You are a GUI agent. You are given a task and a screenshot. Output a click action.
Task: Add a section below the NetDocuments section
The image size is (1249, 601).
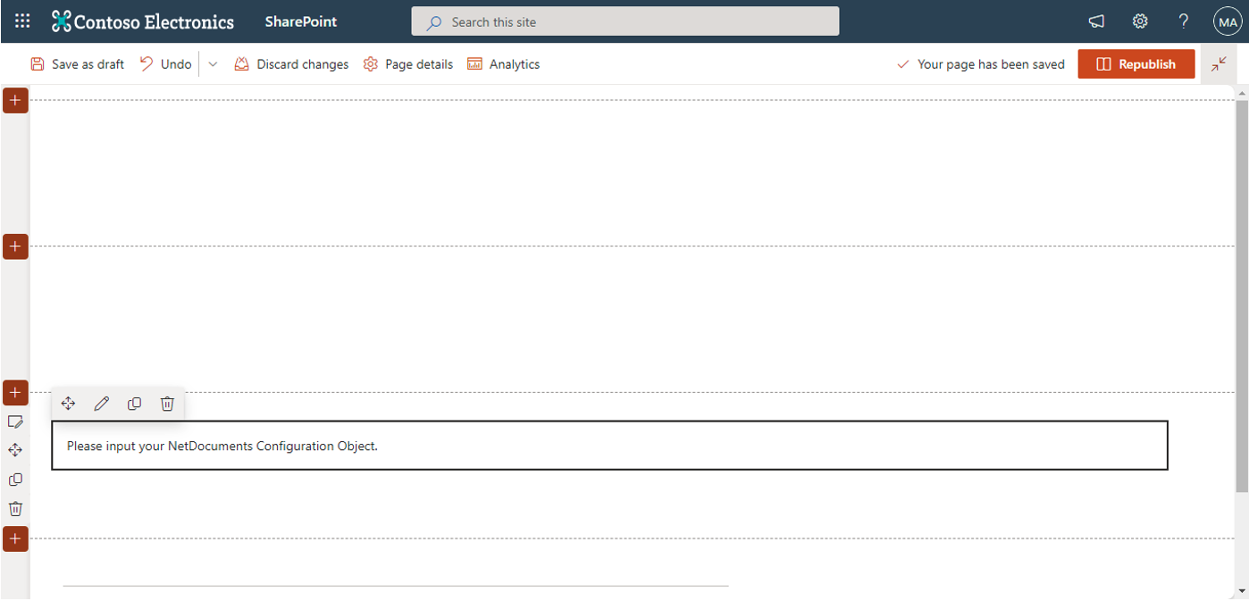[15, 538]
